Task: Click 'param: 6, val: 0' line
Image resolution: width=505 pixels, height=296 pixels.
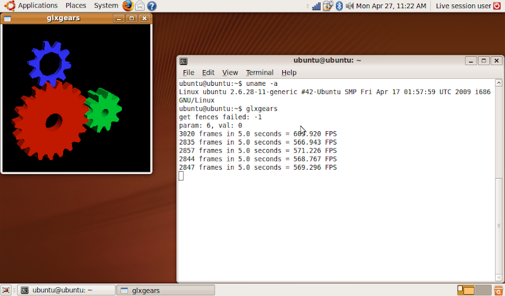Action: [x=211, y=126]
